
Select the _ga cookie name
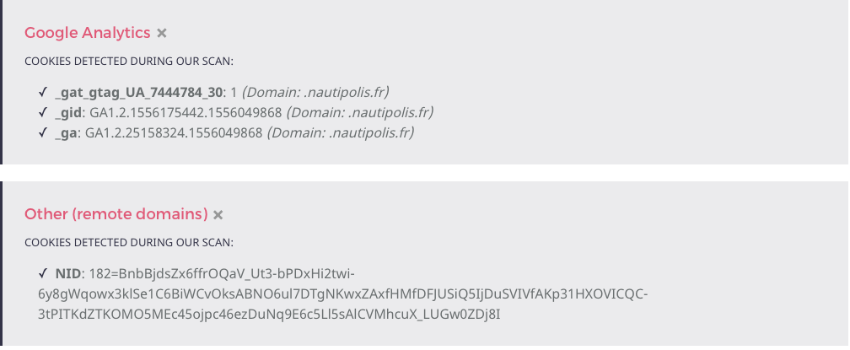66,132
